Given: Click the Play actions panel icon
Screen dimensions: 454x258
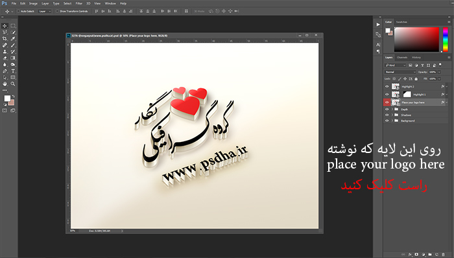Looking at the screenshot, I should (378, 25).
